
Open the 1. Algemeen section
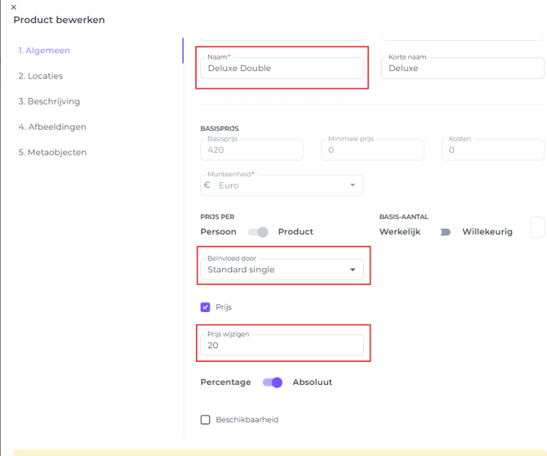tap(44, 51)
